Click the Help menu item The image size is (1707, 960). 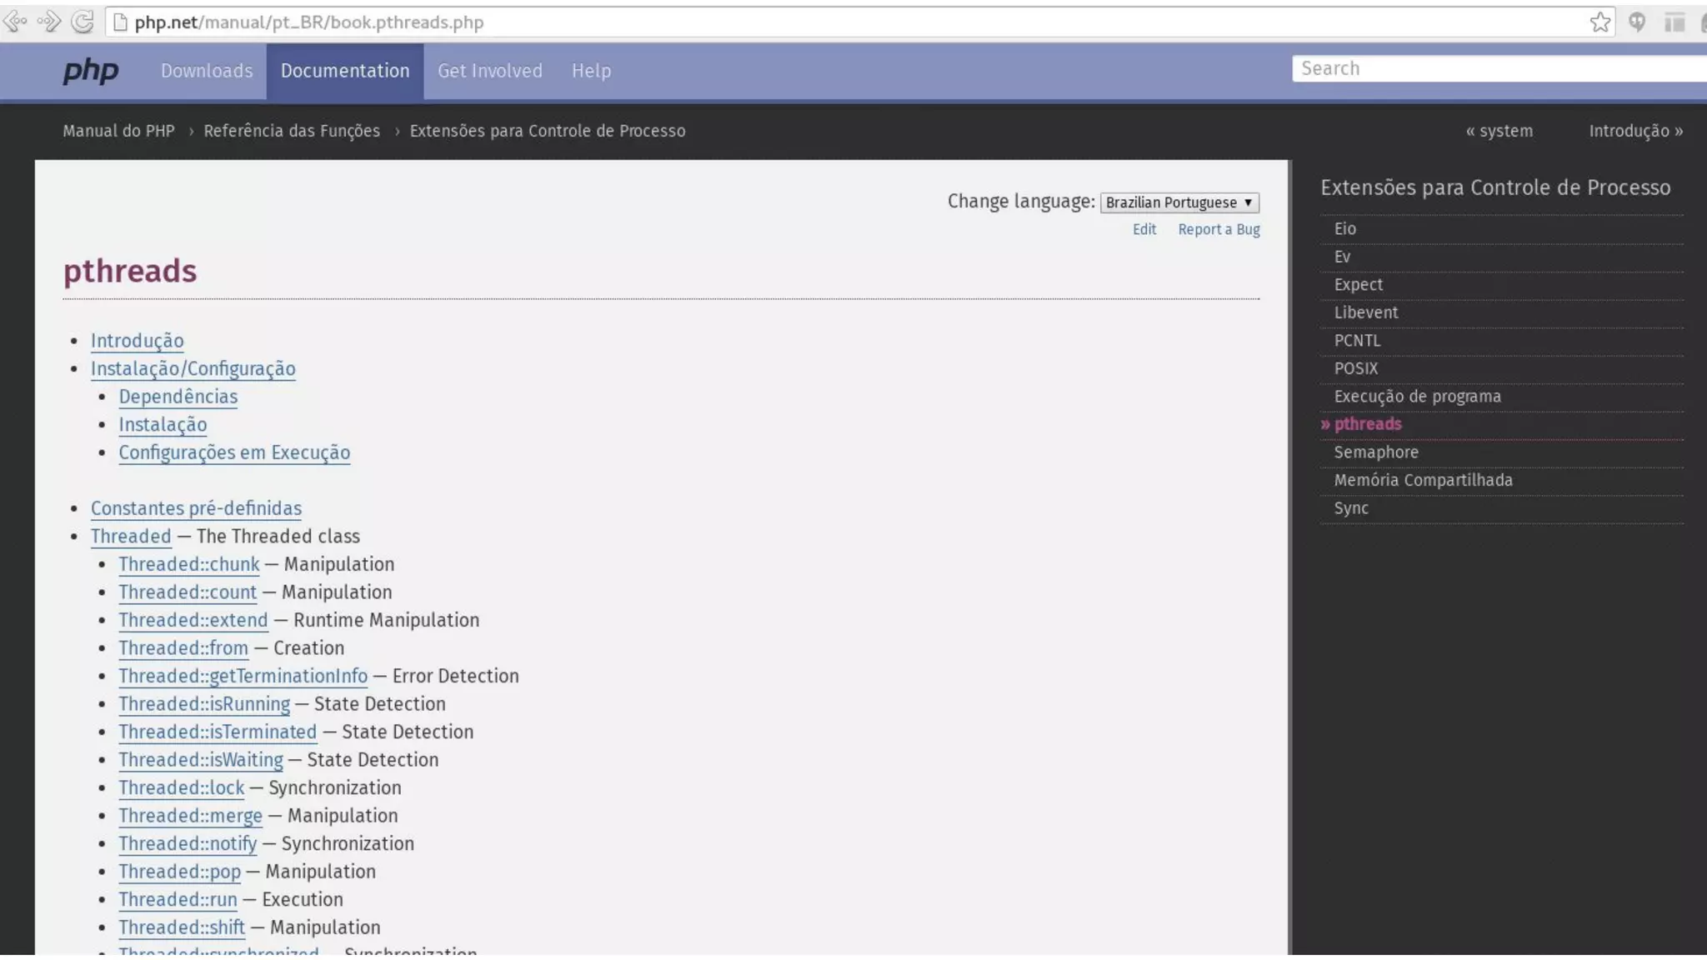click(x=591, y=71)
